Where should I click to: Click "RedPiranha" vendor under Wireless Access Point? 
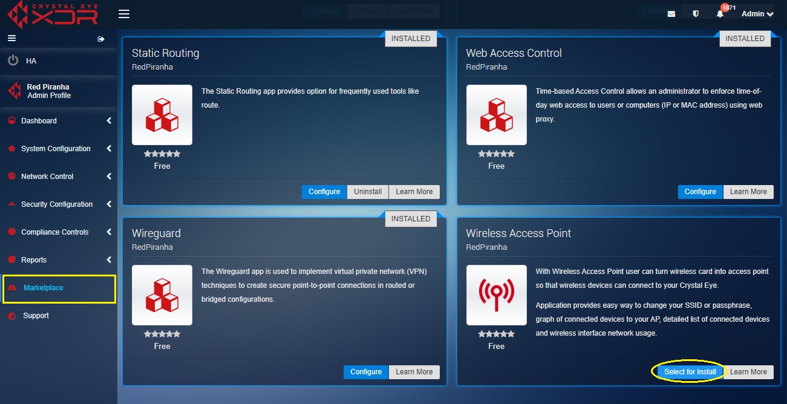(487, 247)
